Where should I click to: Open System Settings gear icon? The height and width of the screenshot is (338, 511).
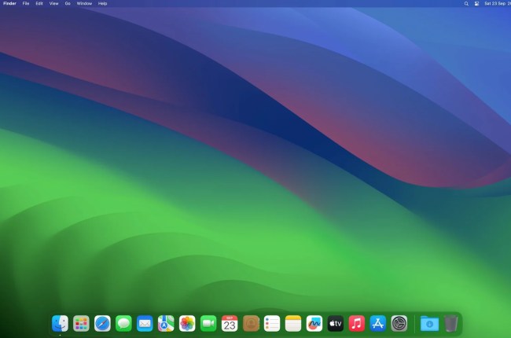(x=399, y=323)
